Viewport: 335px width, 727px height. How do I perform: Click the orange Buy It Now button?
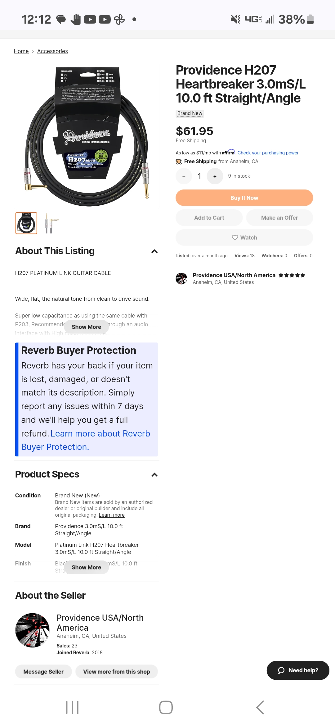tap(244, 198)
